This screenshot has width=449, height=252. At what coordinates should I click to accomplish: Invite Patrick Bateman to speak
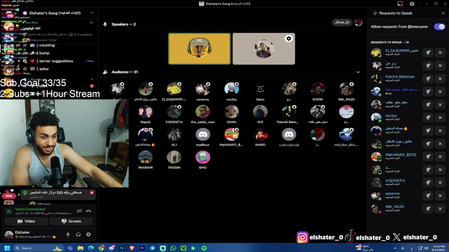click(428, 78)
